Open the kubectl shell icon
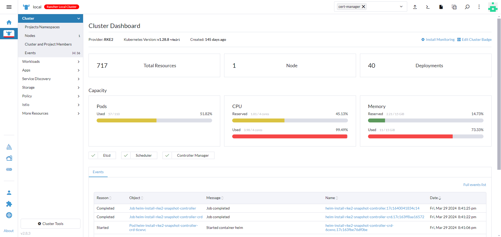 (x=428, y=7)
